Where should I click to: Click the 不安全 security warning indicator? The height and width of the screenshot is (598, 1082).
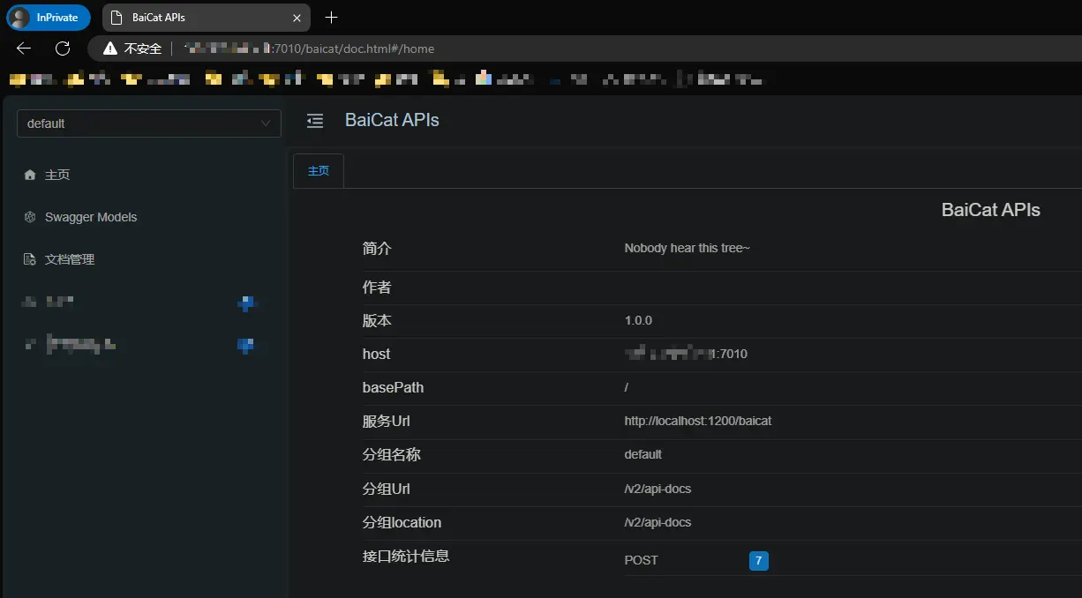click(x=132, y=49)
